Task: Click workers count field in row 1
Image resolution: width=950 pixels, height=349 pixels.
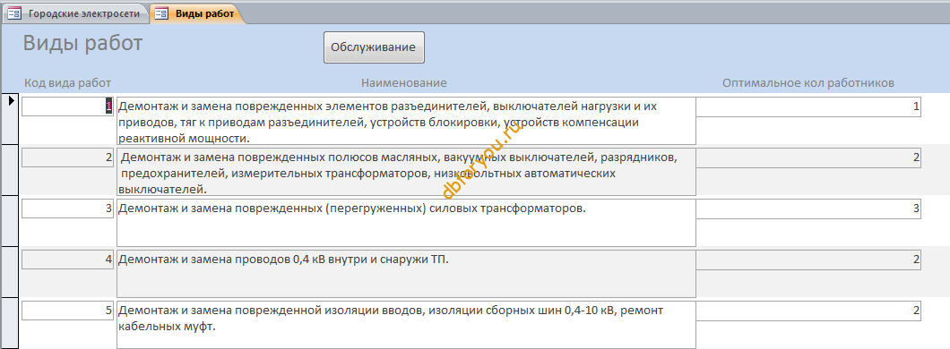Action: pos(808,107)
